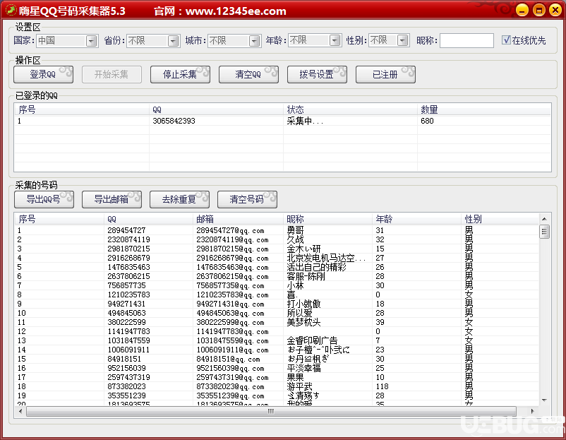Image resolution: width=566 pixels, height=440 pixels.
Task: Click the 昵称 nickname input field
Action: coord(466,40)
